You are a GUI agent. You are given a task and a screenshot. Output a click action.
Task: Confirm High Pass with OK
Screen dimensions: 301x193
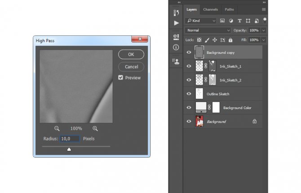click(131, 54)
